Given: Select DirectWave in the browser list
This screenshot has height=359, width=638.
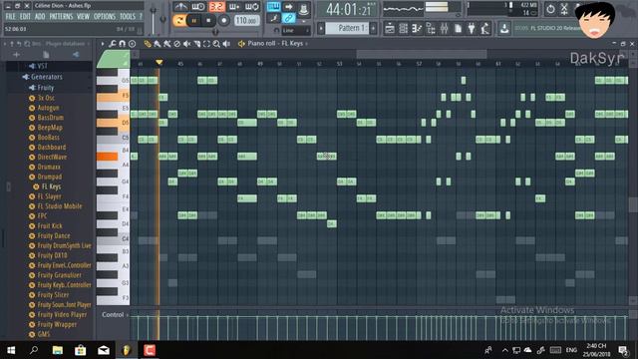Looking at the screenshot, I should [x=52, y=157].
